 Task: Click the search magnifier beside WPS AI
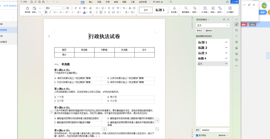[171, 2]
